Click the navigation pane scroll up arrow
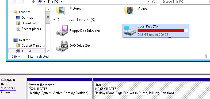The height and width of the screenshot is (99, 210). click(48, 9)
